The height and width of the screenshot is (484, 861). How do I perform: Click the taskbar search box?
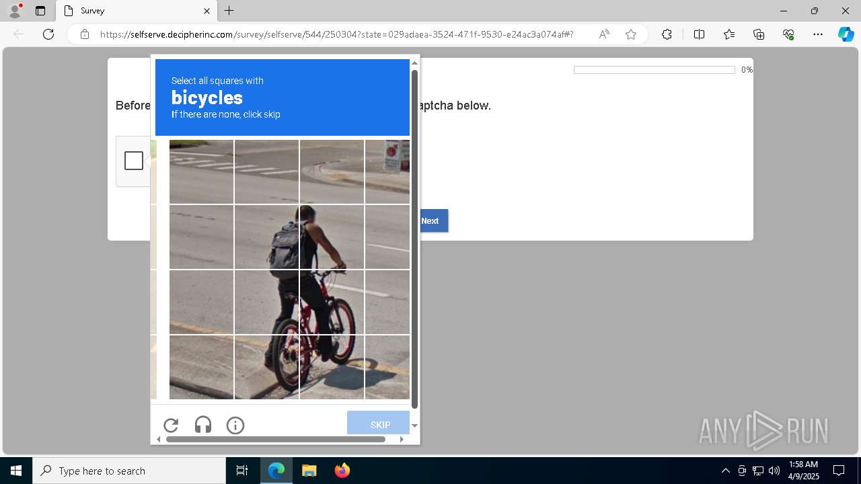point(129,471)
